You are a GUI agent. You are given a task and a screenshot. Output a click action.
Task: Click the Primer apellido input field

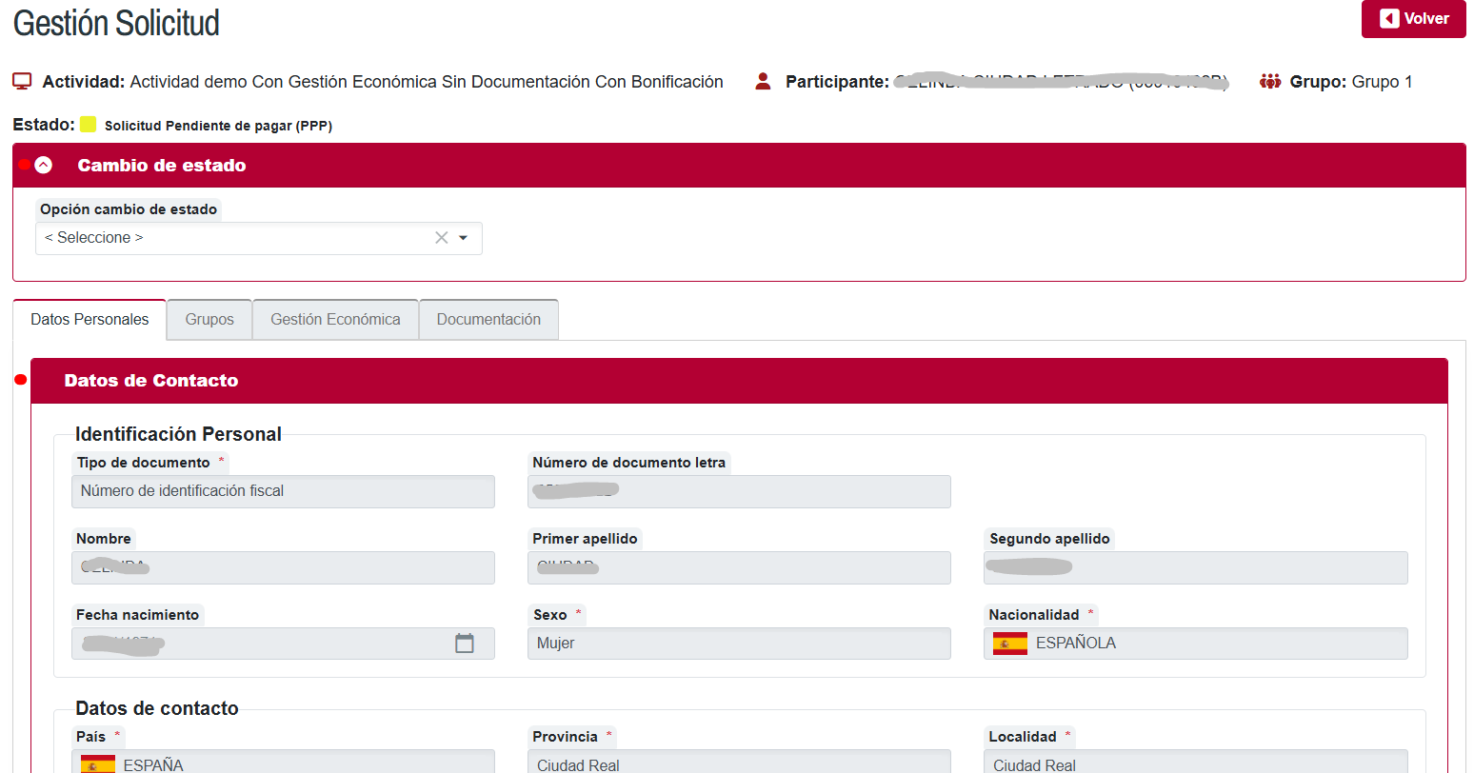click(739, 567)
